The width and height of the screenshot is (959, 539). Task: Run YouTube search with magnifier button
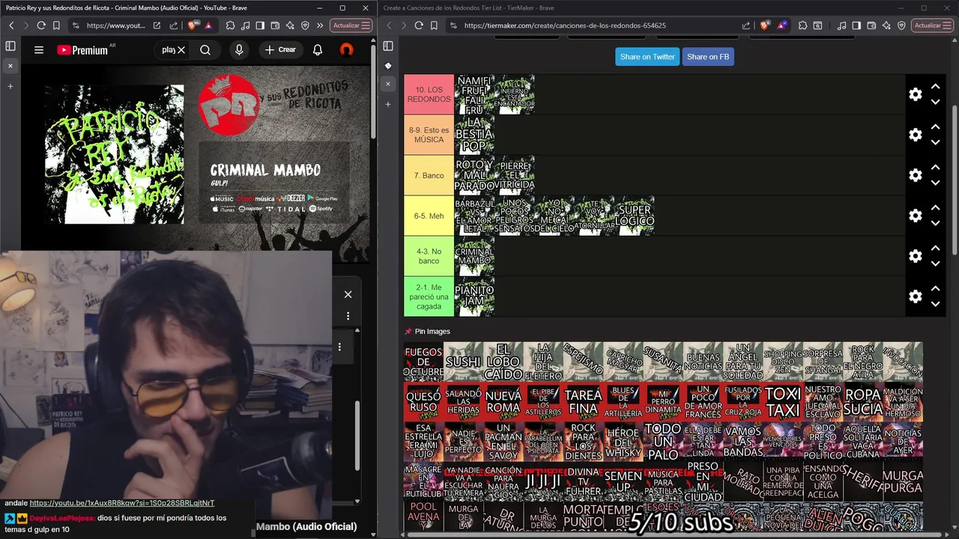pos(205,50)
